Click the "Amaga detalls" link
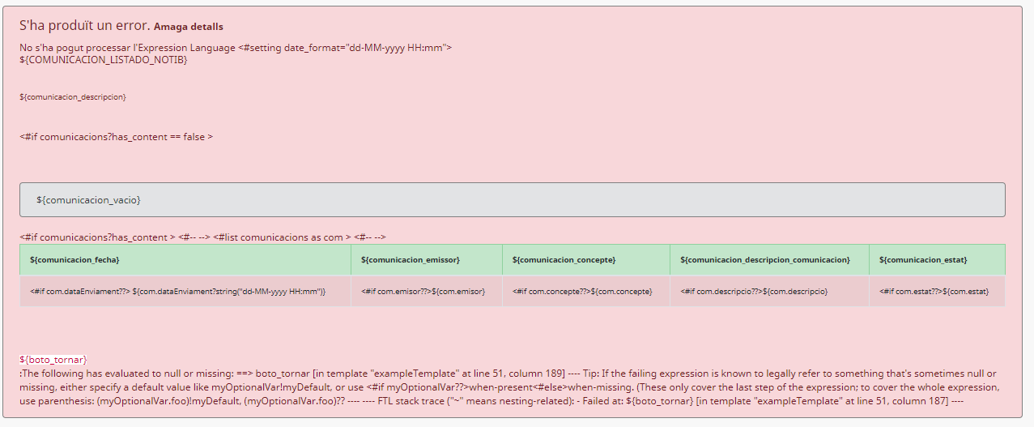 point(188,27)
